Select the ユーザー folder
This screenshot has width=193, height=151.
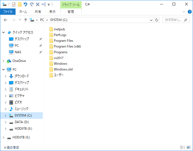[59, 75]
